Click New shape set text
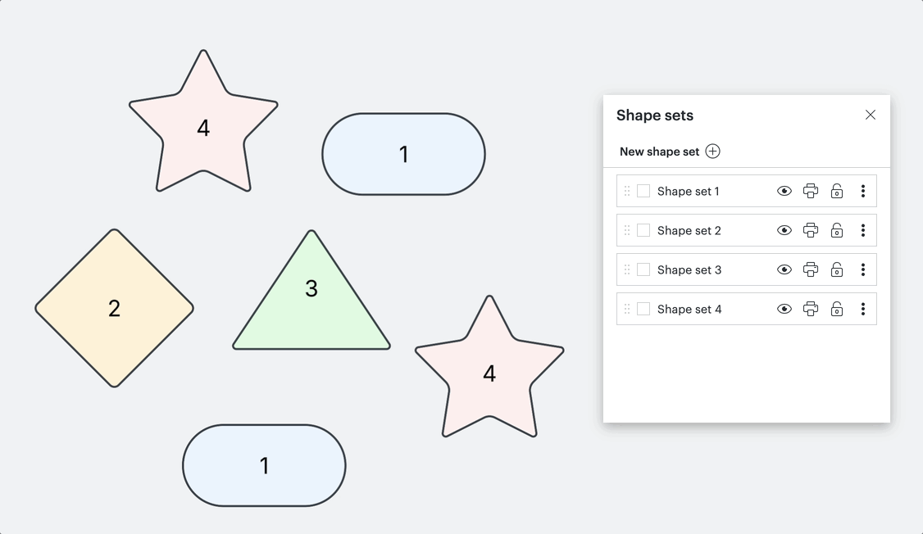The width and height of the screenshot is (923, 534). 659,152
